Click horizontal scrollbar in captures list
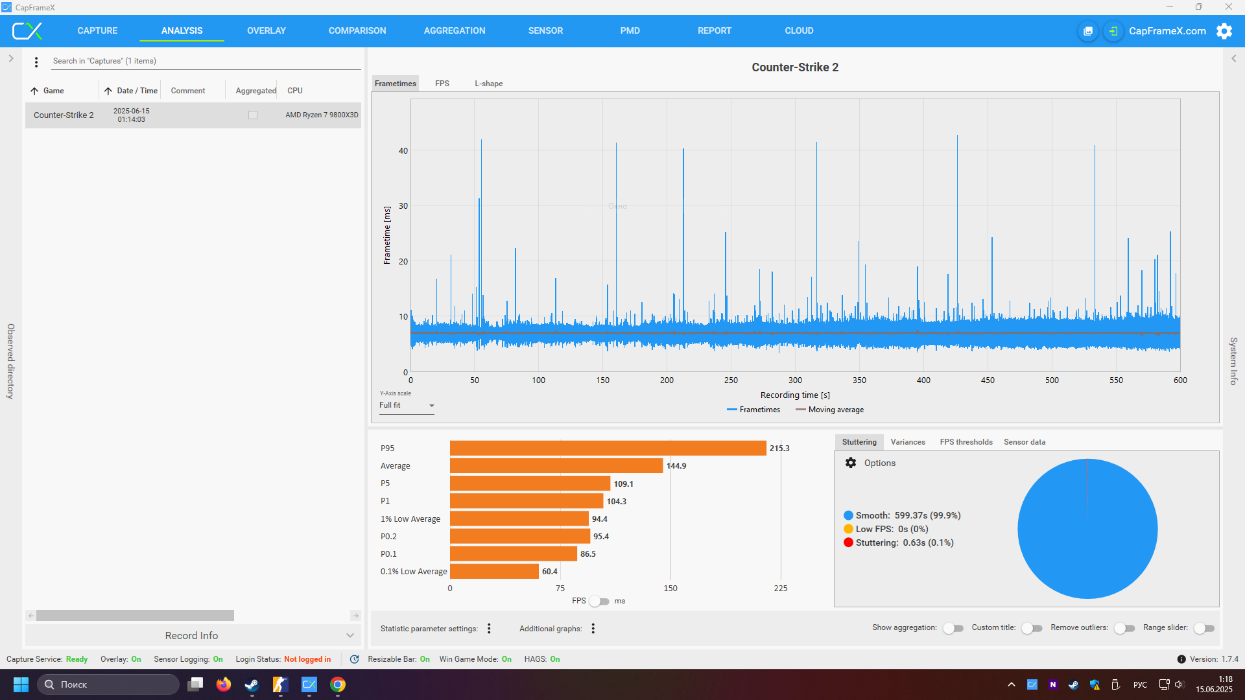1245x700 pixels. 135,616
